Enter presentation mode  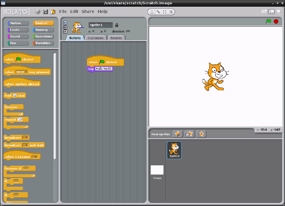tap(278, 12)
